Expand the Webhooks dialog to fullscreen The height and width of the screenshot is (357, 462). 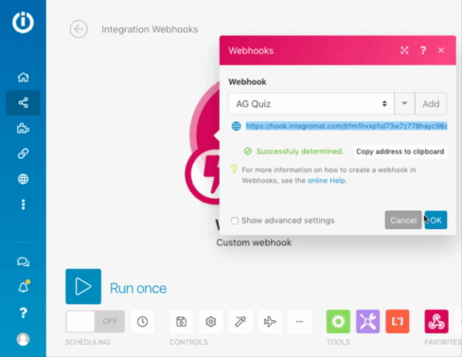404,50
